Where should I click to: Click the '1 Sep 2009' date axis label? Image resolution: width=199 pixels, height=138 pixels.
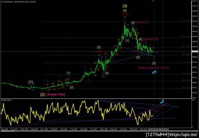[x=113, y=129]
